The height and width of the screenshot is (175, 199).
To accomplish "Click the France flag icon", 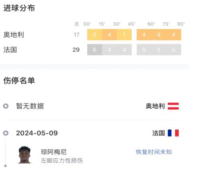I will [173, 133].
